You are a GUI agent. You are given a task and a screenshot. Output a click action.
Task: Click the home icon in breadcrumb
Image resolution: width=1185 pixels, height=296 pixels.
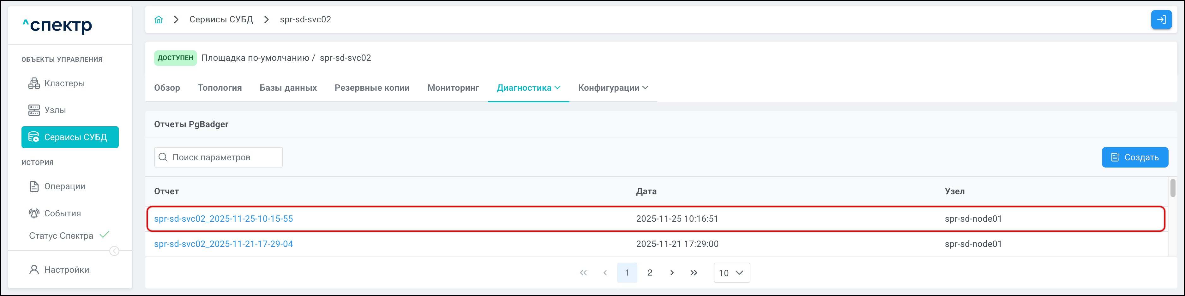[159, 20]
